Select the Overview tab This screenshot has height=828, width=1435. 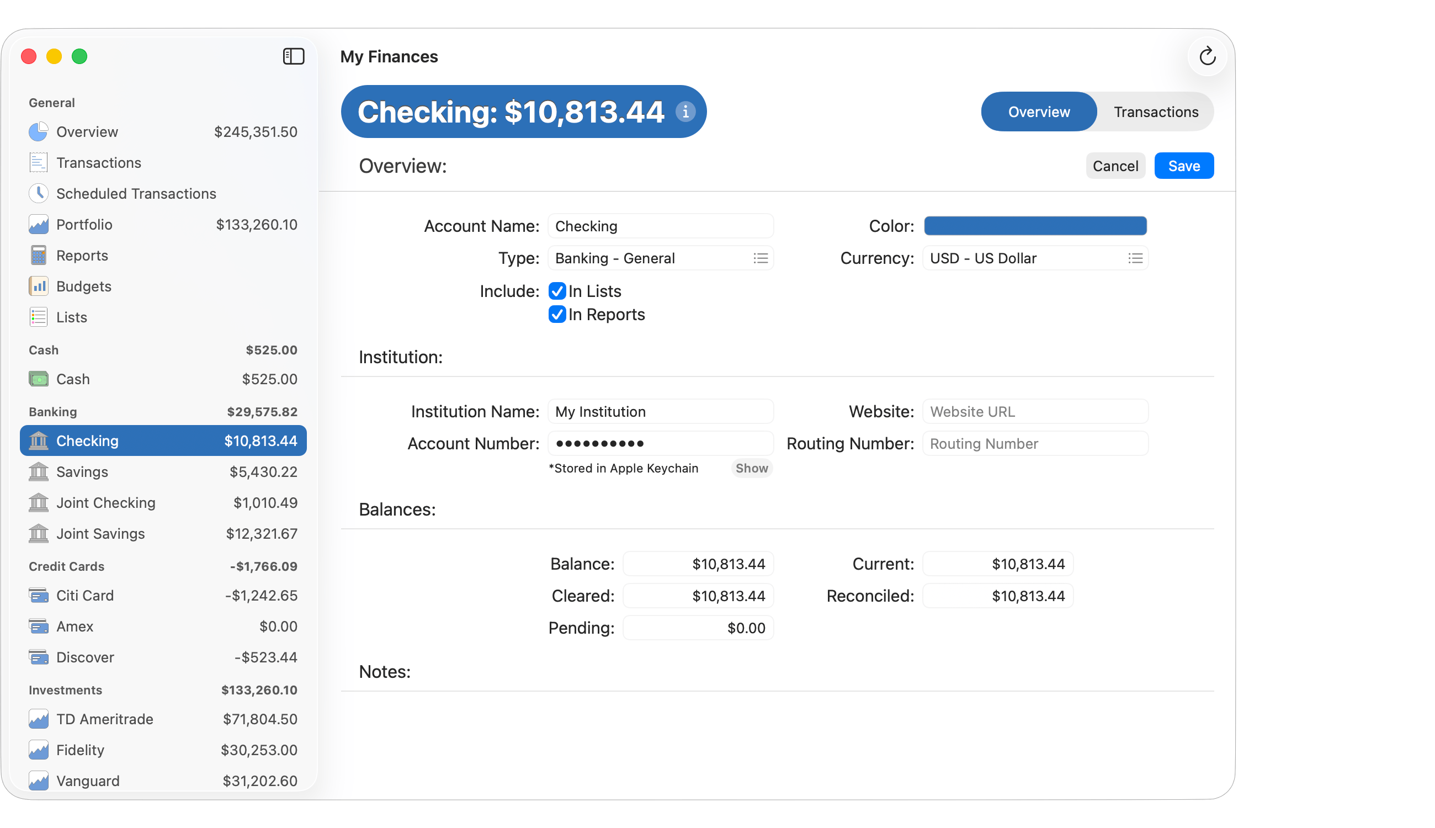pyautogui.click(x=1038, y=112)
